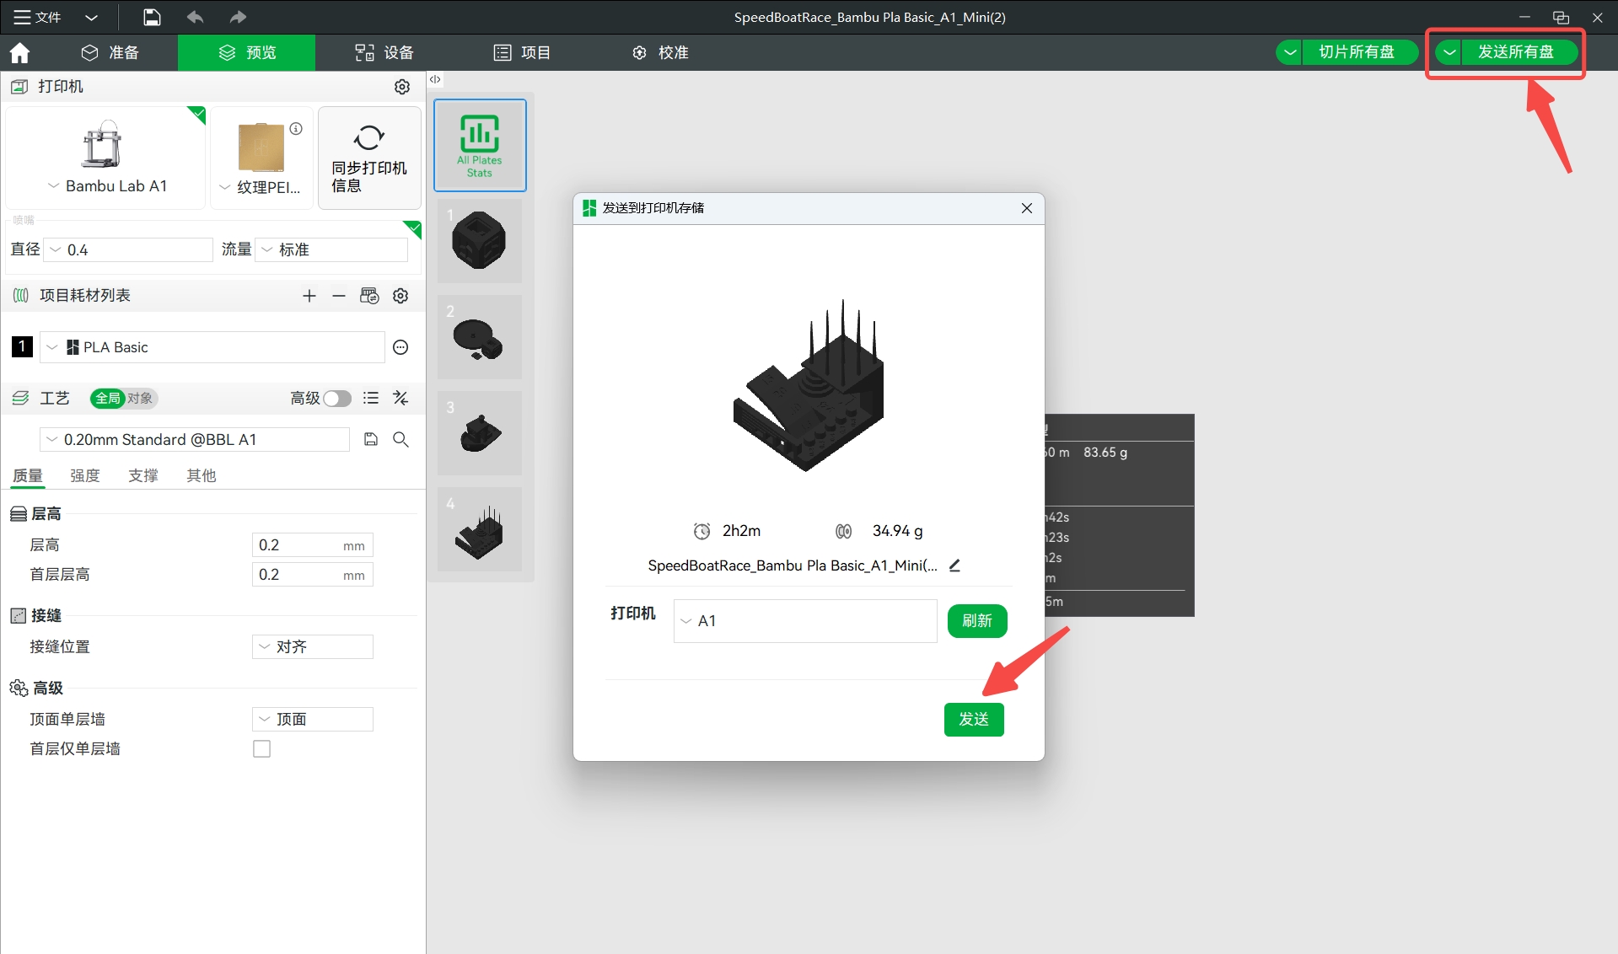This screenshot has height=954, width=1618.
Task: Open 0.20mm Standard @BBL A1 preset dropdown
Action: point(195,440)
